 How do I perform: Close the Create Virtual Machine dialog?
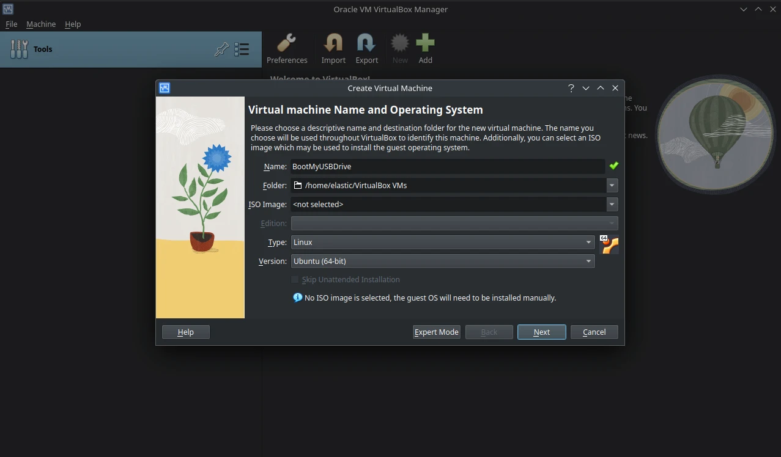615,88
